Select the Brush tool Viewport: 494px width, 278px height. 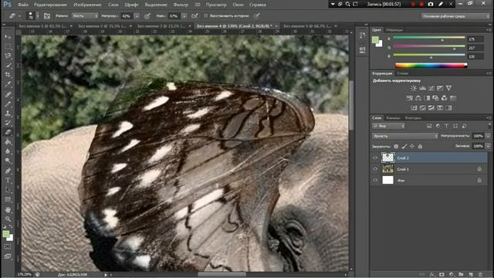click(8, 103)
